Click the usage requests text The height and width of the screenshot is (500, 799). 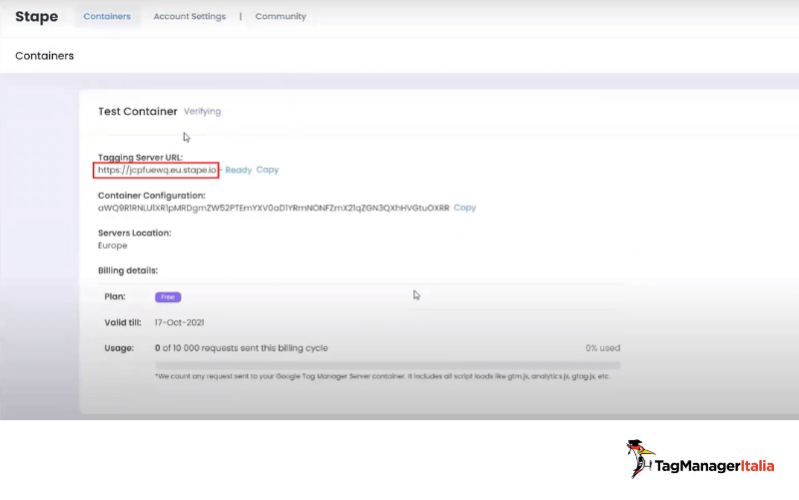click(x=241, y=348)
